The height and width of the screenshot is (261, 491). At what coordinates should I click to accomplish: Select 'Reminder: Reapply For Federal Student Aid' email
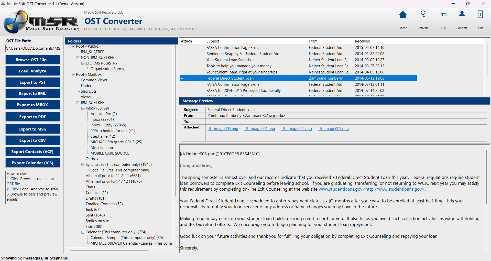click(x=299, y=54)
